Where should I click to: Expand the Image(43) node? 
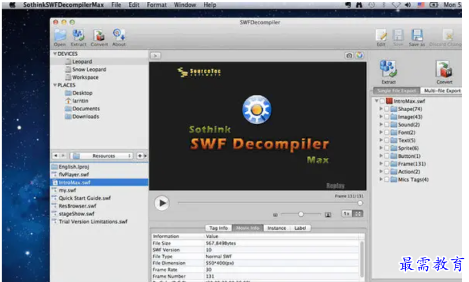click(x=381, y=116)
